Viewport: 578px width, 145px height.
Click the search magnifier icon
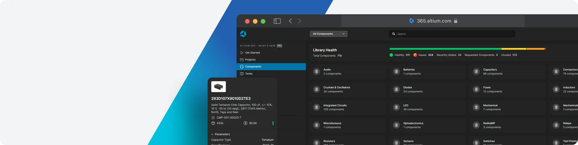pos(394,34)
